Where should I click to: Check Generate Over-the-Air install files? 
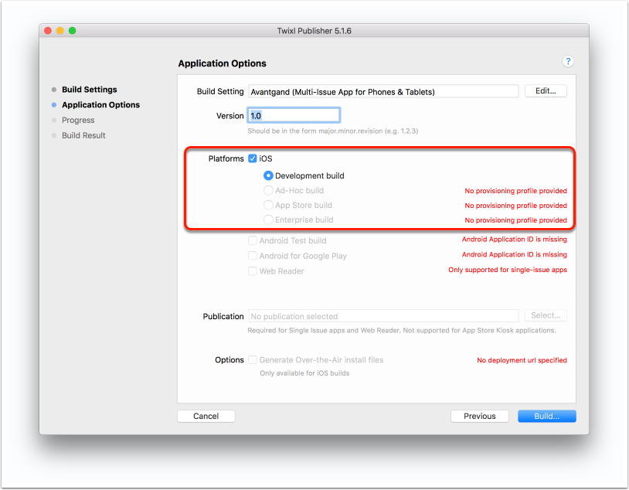coord(253,359)
